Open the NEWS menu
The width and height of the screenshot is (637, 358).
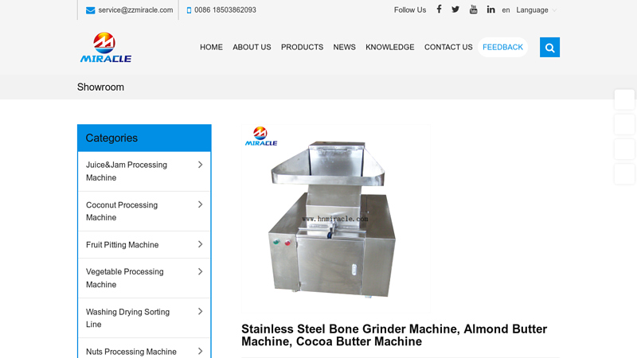pyautogui.click(x=345, y=47)
